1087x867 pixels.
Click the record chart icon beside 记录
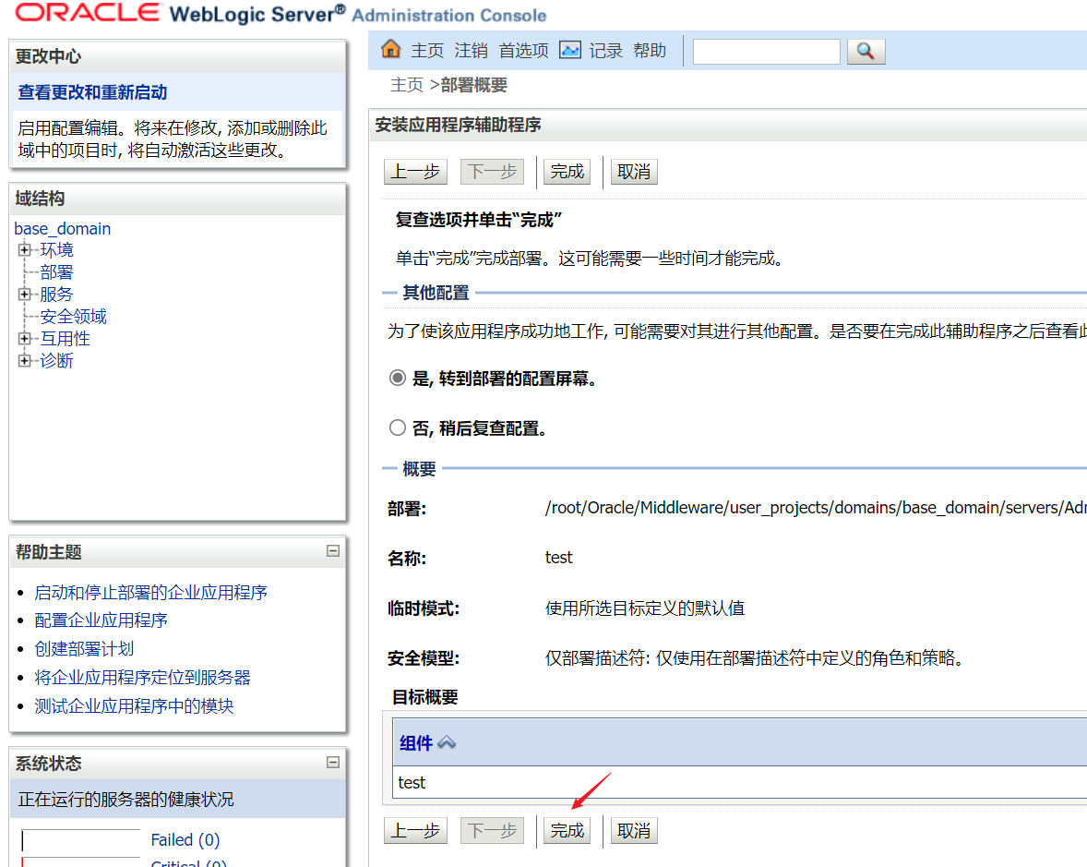click(x=570, y=50)
